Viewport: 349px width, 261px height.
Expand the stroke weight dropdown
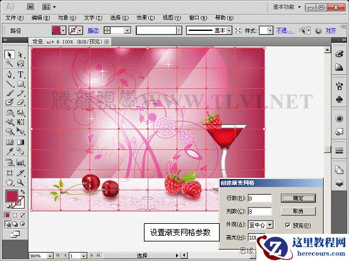coord(127,30)
